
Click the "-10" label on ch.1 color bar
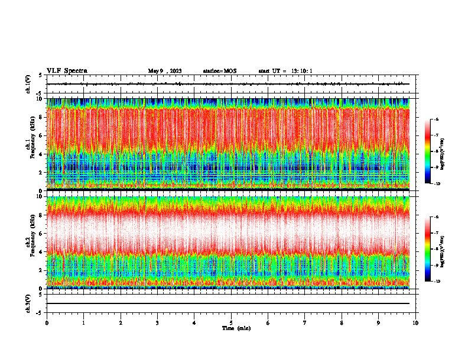[x=437, y=183]
